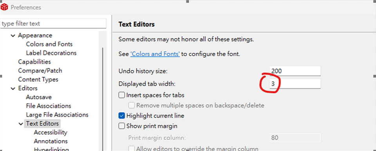Select Accessibility under Text Editors
Image resolution: width=376 pixels, height=151 pixels.
click(x=51, y=132)
